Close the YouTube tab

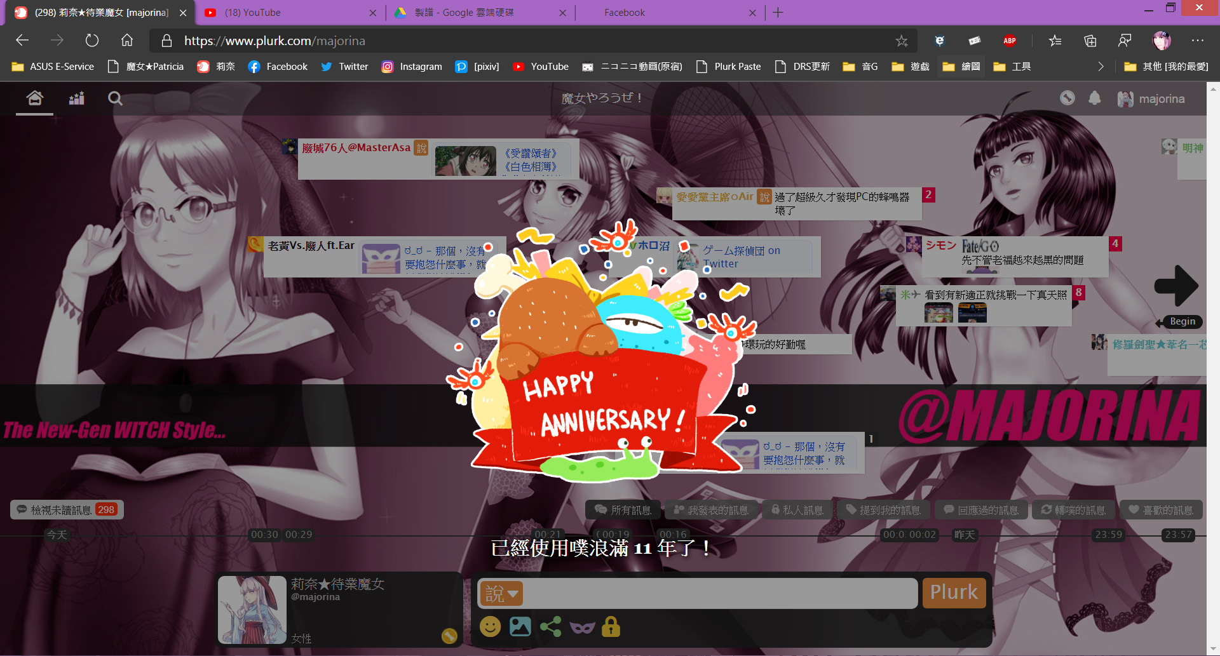[x=373, y=13]
